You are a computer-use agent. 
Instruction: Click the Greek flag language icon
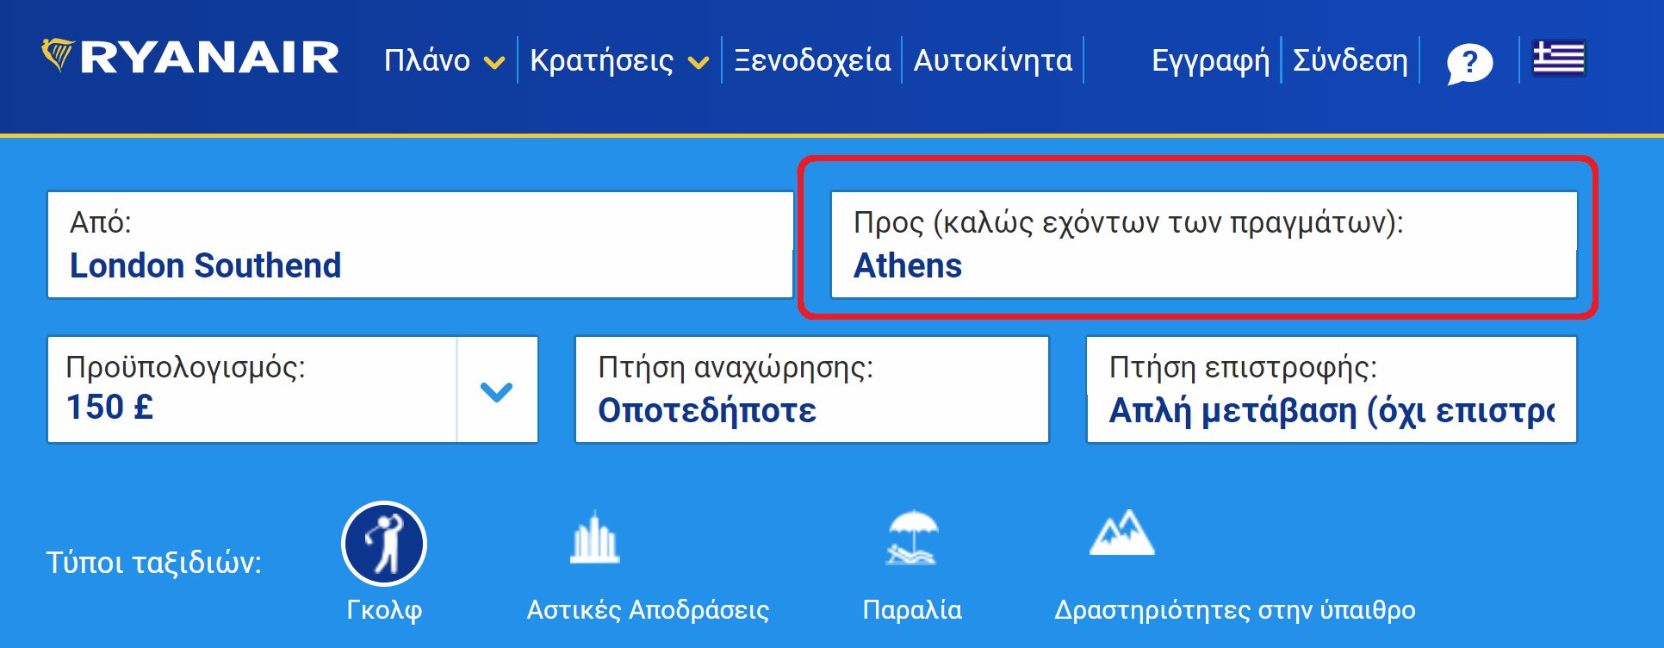[x=1559, y=59]
